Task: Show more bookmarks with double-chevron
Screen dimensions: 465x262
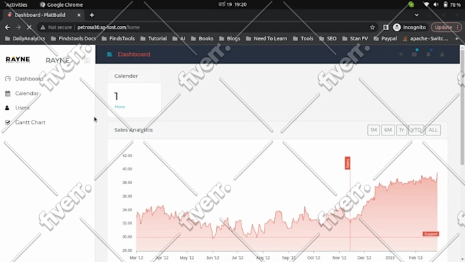Action: (x=457, y=38)
